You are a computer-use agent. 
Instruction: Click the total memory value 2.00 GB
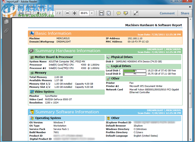pos(59,77)
